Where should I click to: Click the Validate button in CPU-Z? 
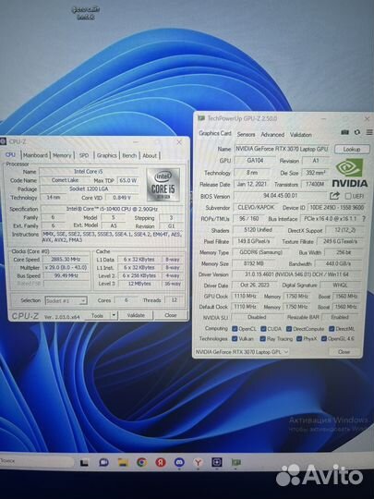[x=136, y=315]
